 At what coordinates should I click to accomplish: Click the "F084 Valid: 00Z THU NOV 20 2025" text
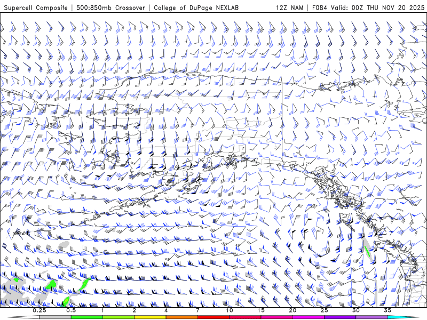tap(368, 7)
